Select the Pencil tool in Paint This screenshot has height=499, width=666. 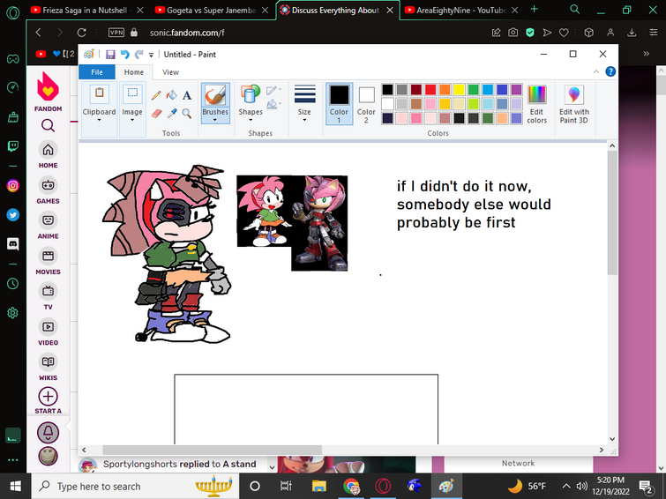(x=156, y=95)
